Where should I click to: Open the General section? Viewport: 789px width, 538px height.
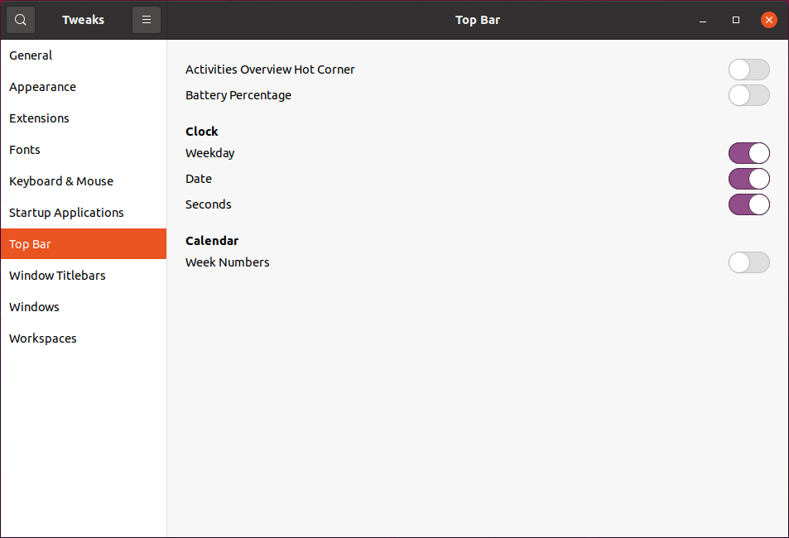click(84, 55)
